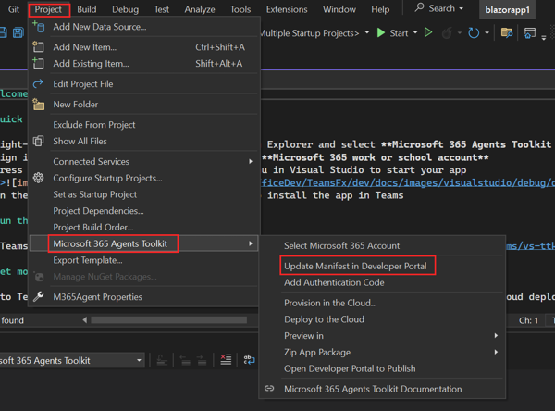Image resolution: width=555 pixels, height=411 pixels.
Task: Click the green Start debugging button
Action: click(392, 33)
